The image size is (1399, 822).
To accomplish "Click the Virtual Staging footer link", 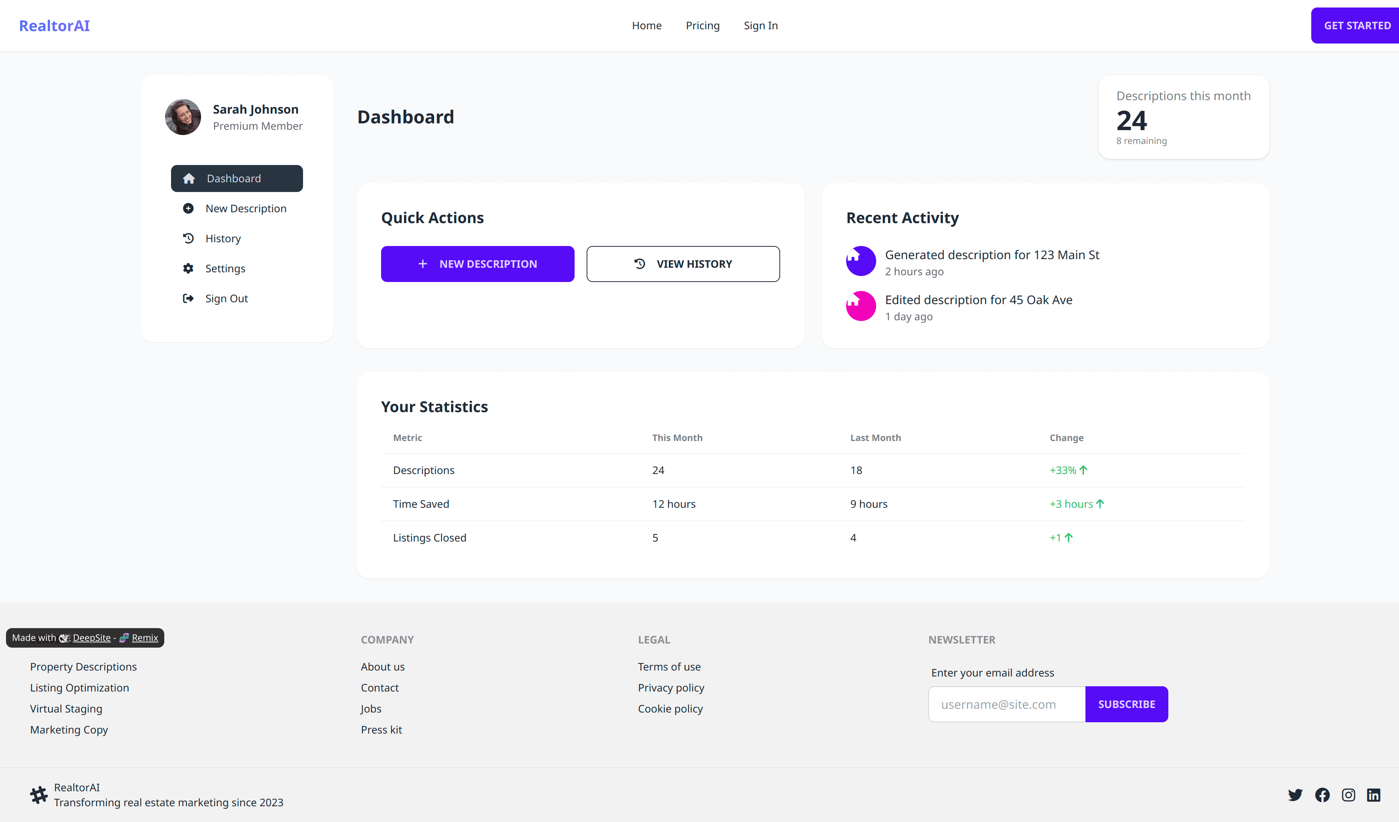I will (66, 709).
